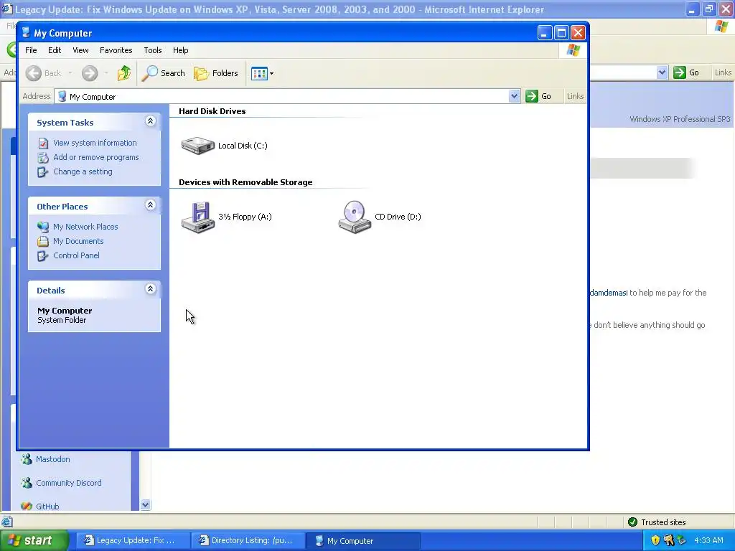Open Mastodon link in Internet Explorer
The width and height of the screenshot is (735, 551).
(x=53, y=459)
